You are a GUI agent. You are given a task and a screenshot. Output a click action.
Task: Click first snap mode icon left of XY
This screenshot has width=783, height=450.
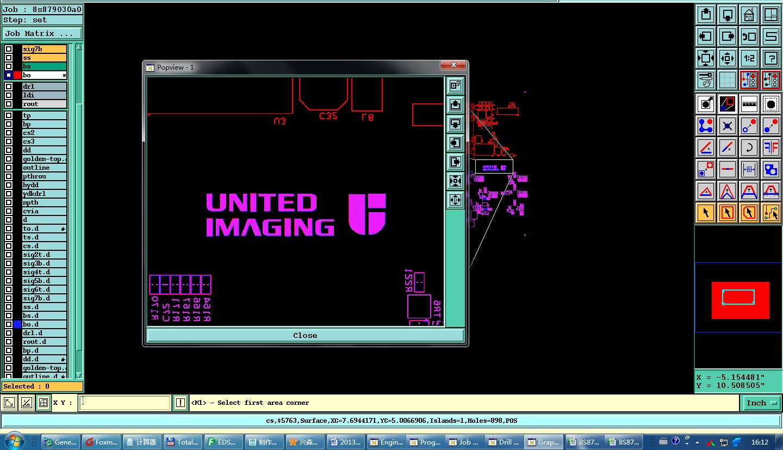(x=9, y=403)
